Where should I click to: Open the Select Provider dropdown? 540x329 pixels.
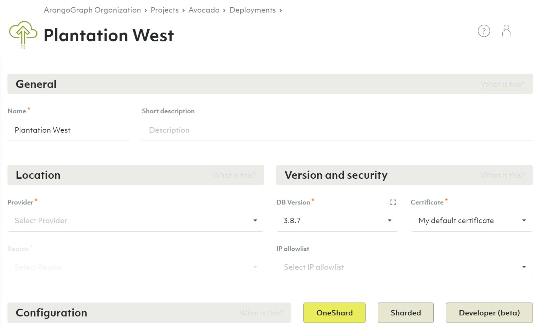coord(136,221)
